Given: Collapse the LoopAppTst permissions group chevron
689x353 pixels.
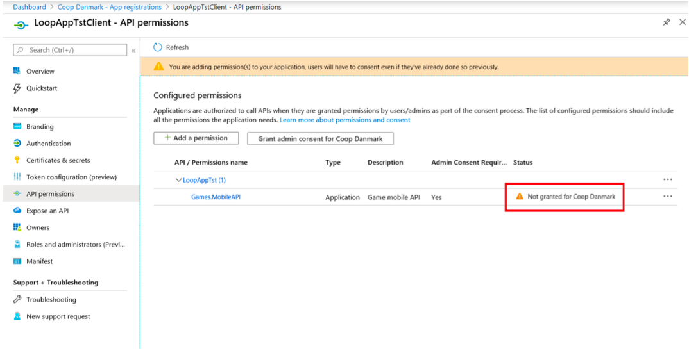Looking at the screenshot, I should [x=178, y=180].
